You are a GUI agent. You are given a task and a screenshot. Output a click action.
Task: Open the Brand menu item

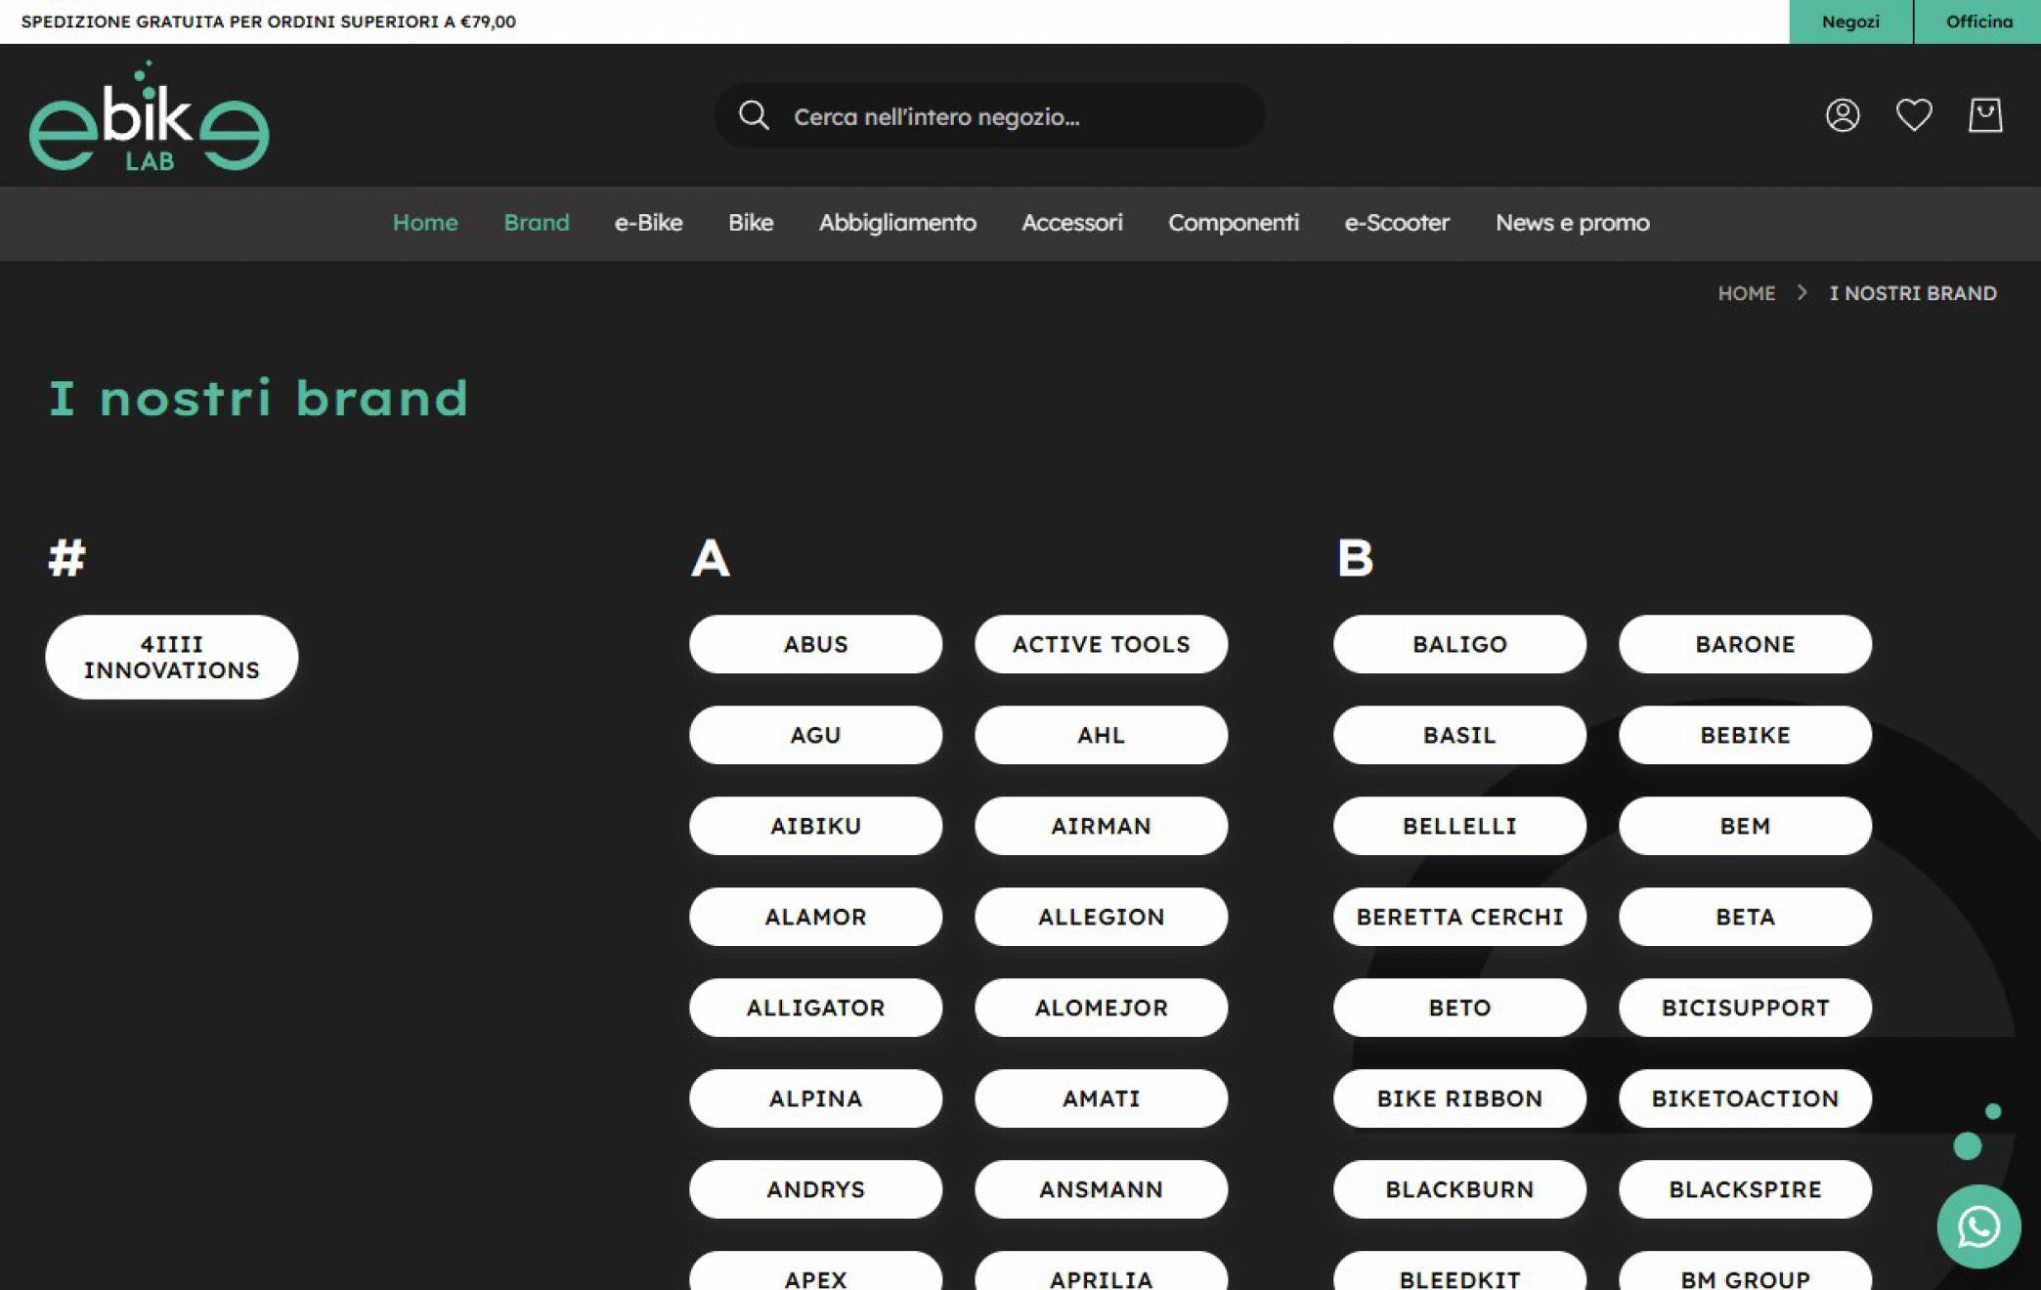pyautogui.click(x=537, y=223)
